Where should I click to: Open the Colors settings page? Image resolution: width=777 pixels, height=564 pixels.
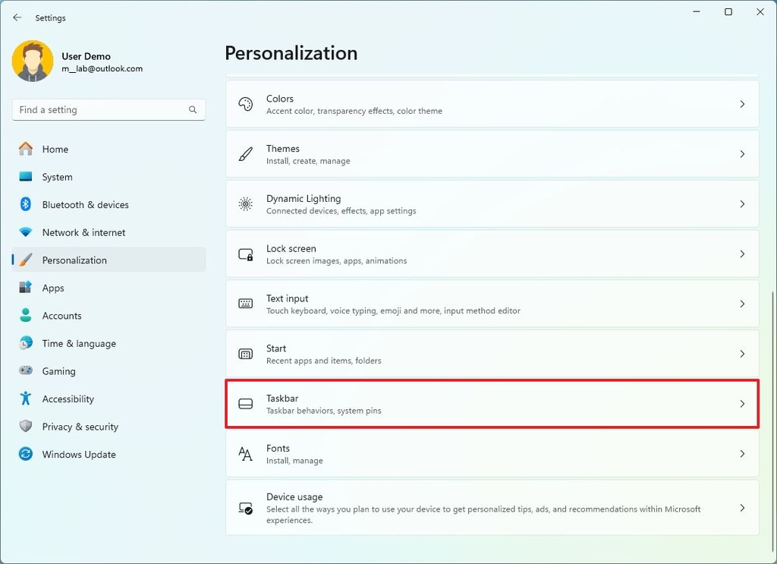(x=492, y=104)
